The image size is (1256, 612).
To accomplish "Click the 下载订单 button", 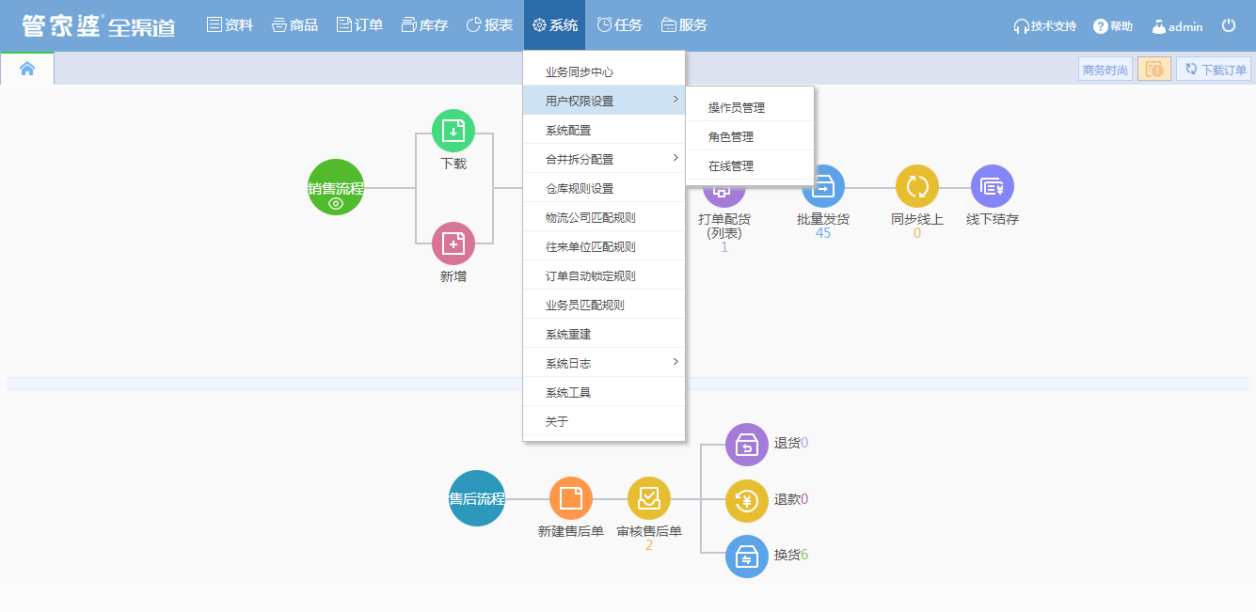I will [1214, 69].
